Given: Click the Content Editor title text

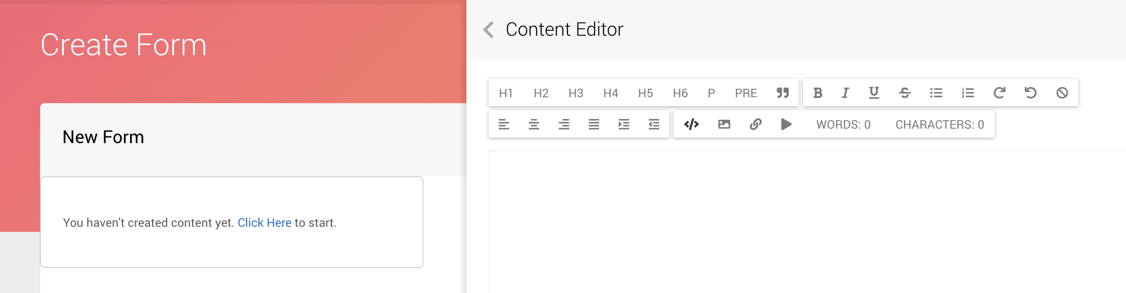Looking at the screenshot, I should (564, 30).
